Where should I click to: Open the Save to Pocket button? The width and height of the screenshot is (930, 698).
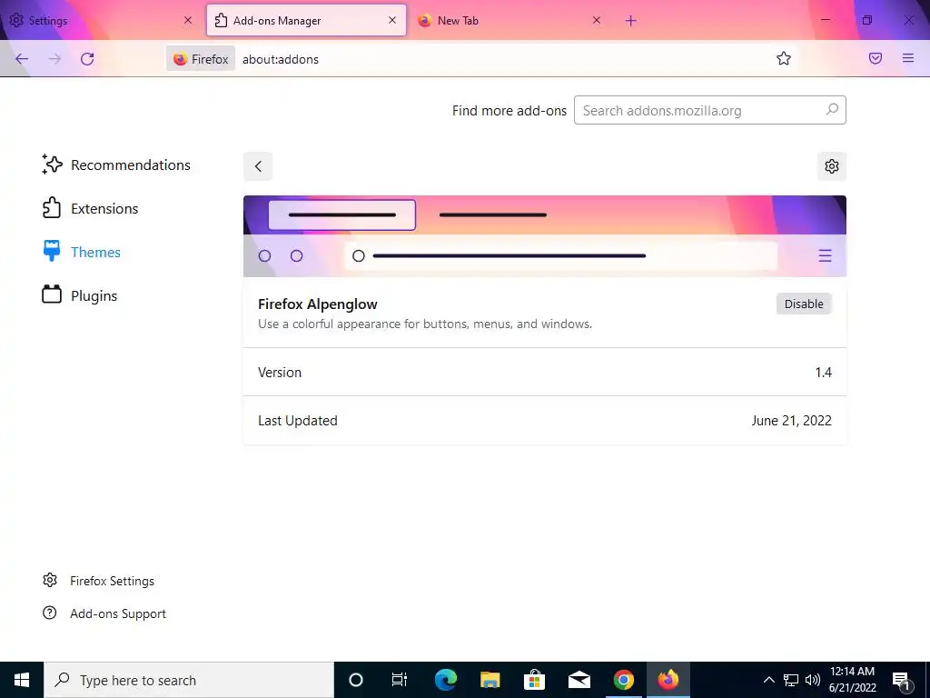[x=876, y=58]
